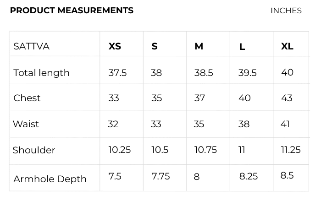321x206 pixels.
Task: Click the 37.5 total length value
Action: 117,73
